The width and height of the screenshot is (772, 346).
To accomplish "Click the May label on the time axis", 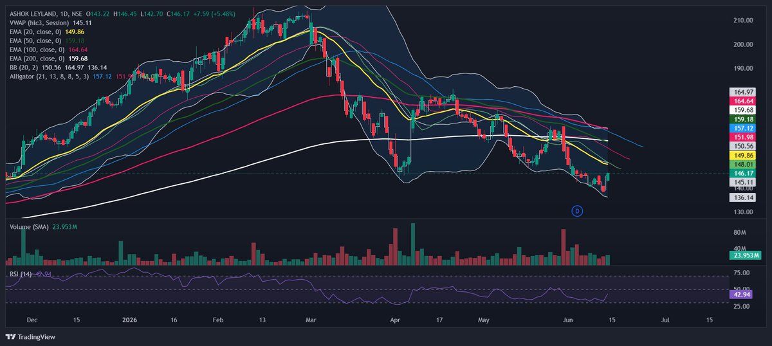I will [x=484, y=319].
